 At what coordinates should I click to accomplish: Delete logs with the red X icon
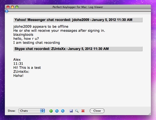click(83, 111)
